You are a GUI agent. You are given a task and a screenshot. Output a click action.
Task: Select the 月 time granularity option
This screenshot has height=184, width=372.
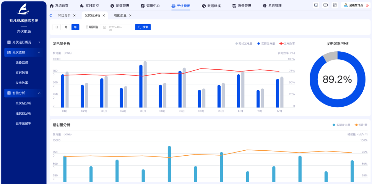(66, 27)
